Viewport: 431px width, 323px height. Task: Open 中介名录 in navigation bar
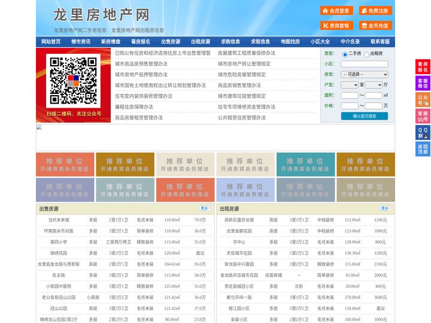tap(350, 42)
